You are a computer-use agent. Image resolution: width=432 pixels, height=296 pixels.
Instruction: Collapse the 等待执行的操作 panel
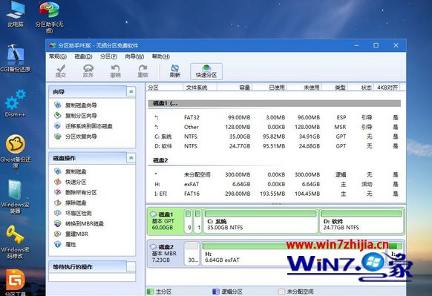(131, 266)
